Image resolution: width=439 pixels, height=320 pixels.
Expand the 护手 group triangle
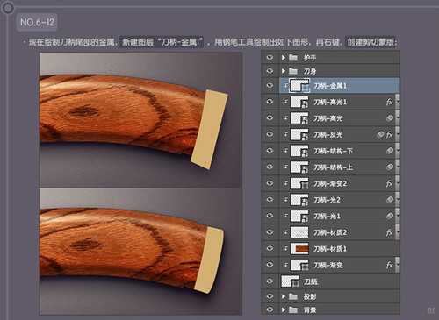pyautogui.click(x=284, y=58)
